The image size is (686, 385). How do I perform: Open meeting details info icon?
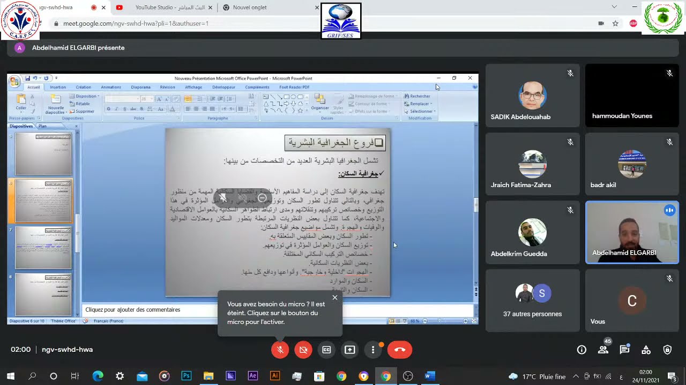[581, 350]
